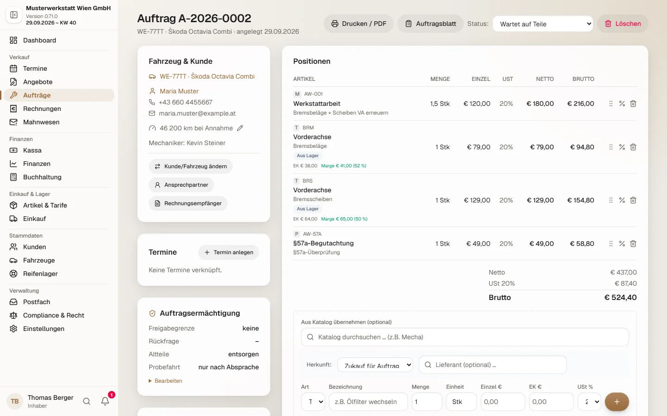Screen dimensions: 667x416
Task: Edit the mileage with the pencil icon
Action: click(x=240, y=128)
